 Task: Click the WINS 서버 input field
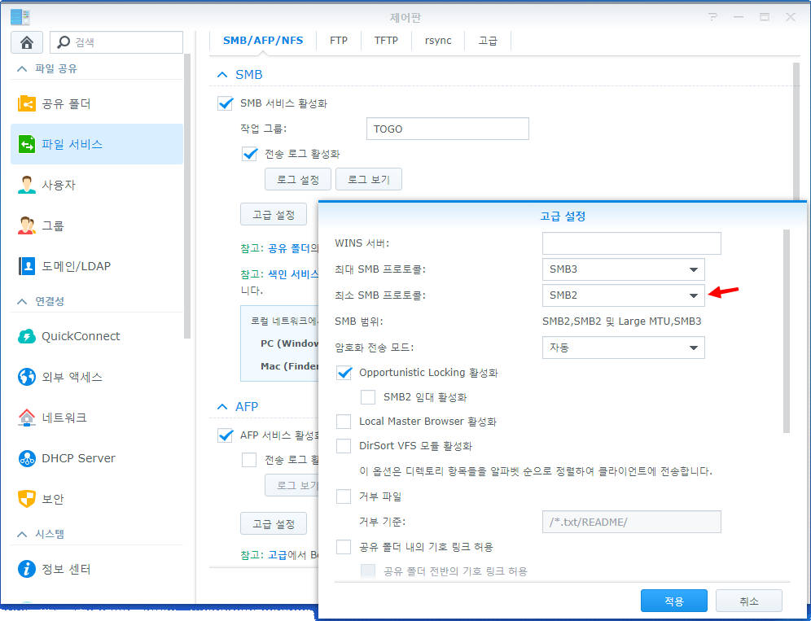click(x=631, y=243)
